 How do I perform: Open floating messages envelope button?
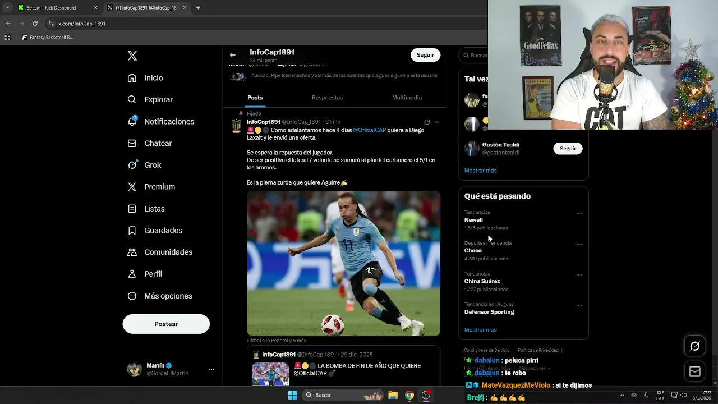click(x=694, y=371)
